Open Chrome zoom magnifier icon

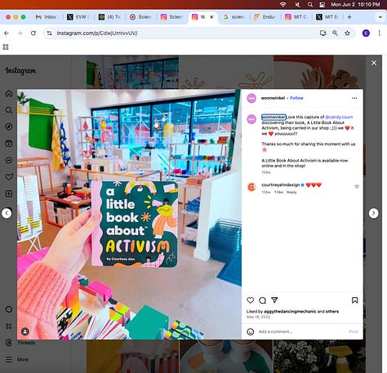[x=335, y=33]
